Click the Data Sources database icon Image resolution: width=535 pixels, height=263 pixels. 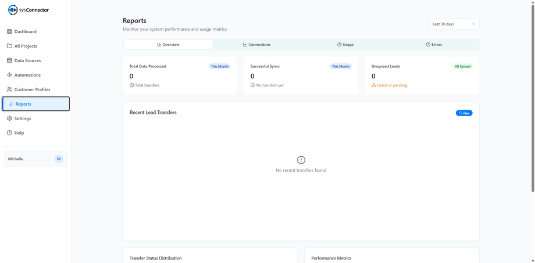[9, 60]
